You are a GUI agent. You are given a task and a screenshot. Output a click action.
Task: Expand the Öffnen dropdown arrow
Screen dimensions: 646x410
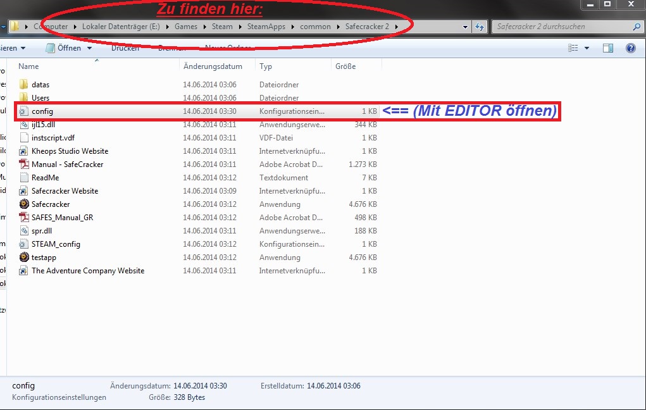[89, 48]
